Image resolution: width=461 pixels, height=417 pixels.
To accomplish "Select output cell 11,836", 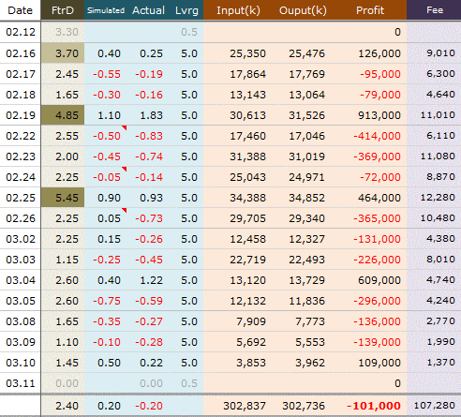I will [306, 301].
